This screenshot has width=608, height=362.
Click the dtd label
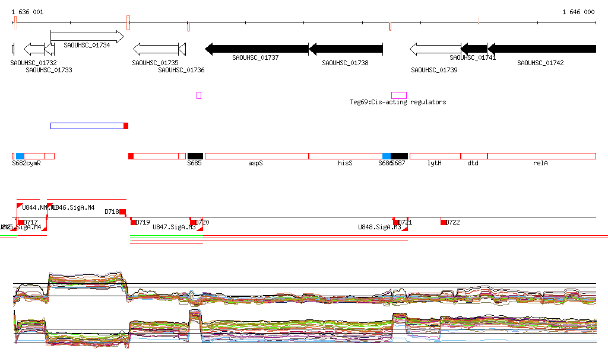click(x=473, y=163)
